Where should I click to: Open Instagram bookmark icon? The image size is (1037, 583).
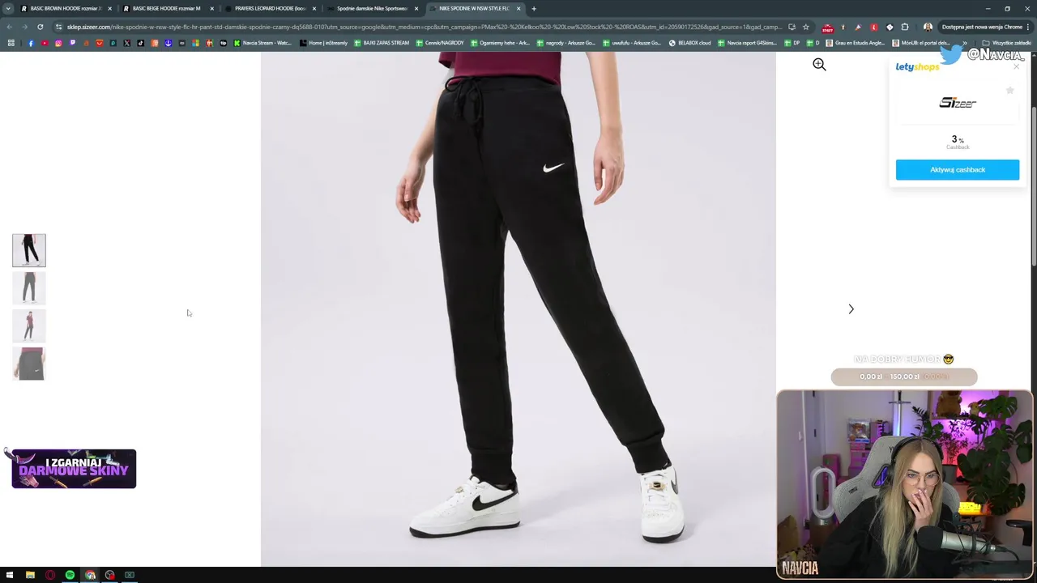coord(58,43)
